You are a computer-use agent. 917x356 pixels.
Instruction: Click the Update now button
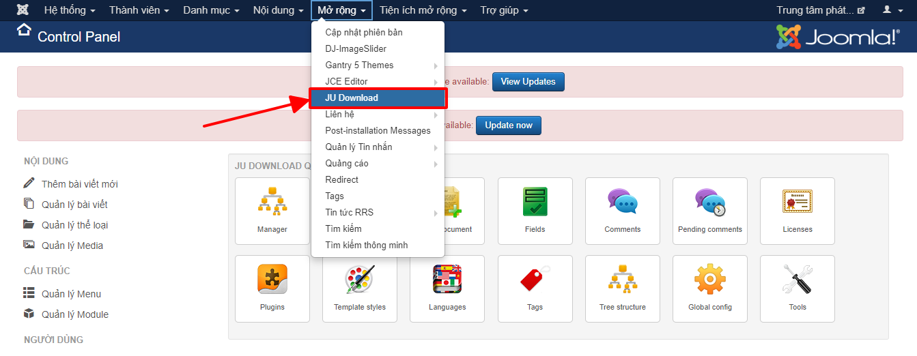tap(509, 125)
